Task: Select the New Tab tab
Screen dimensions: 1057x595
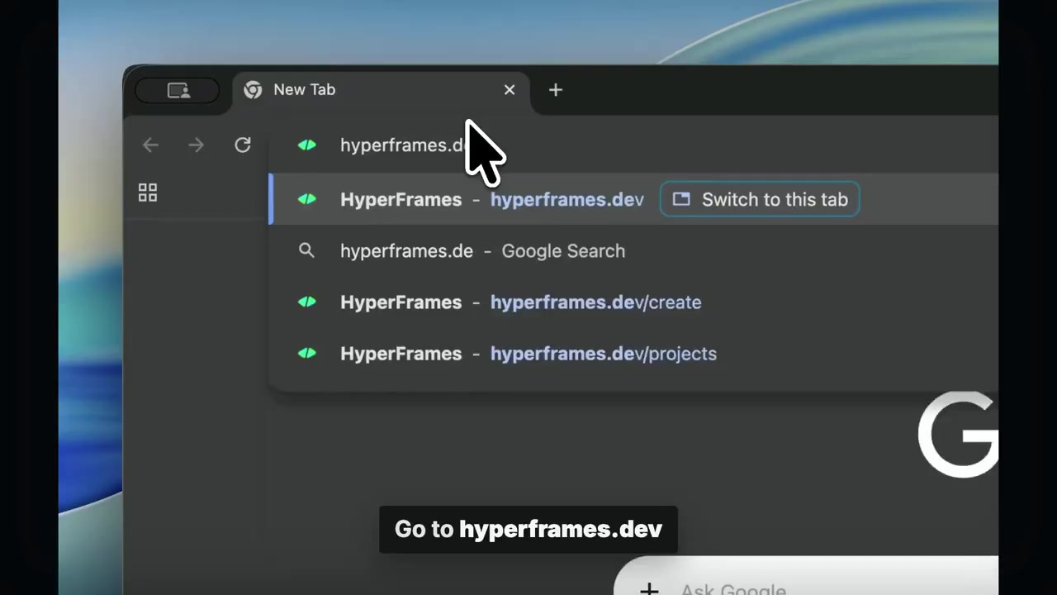Action: pos(382,90)
